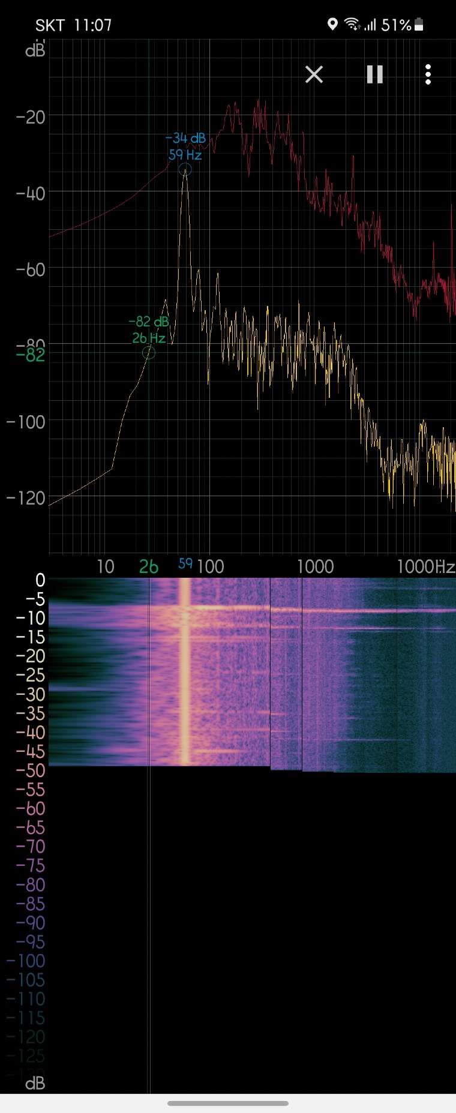Tap the location icon in status bar
The height and width of the screenshot is (1113, 456).
tap(332, 25)
